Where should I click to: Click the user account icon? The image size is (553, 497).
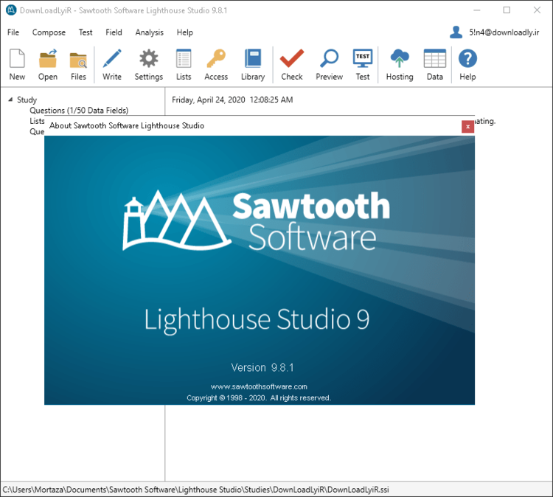tap(456, 32)
